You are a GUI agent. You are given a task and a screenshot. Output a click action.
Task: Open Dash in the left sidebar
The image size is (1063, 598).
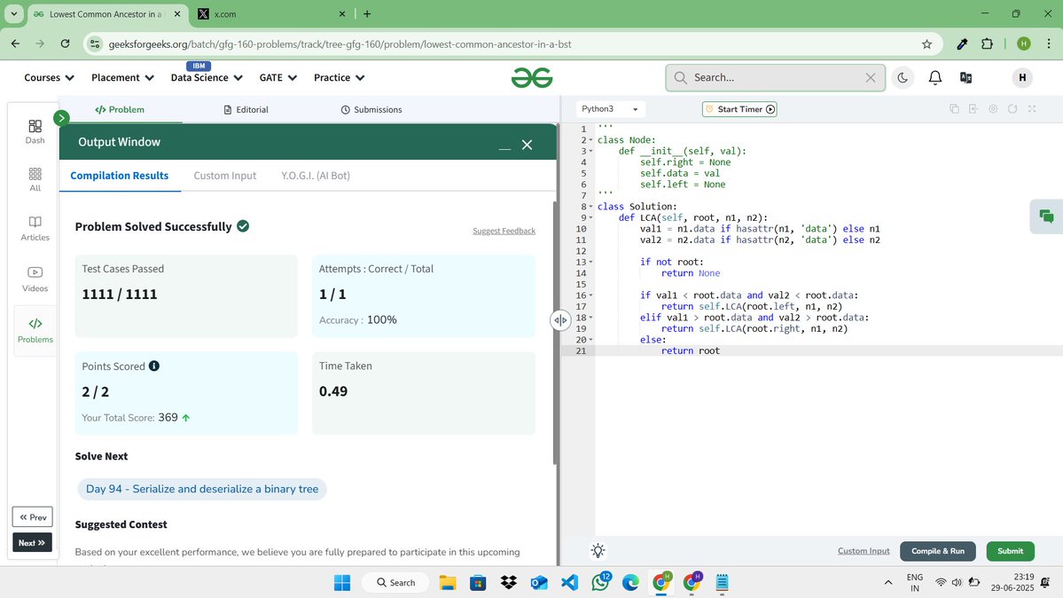tap(35, 131)
